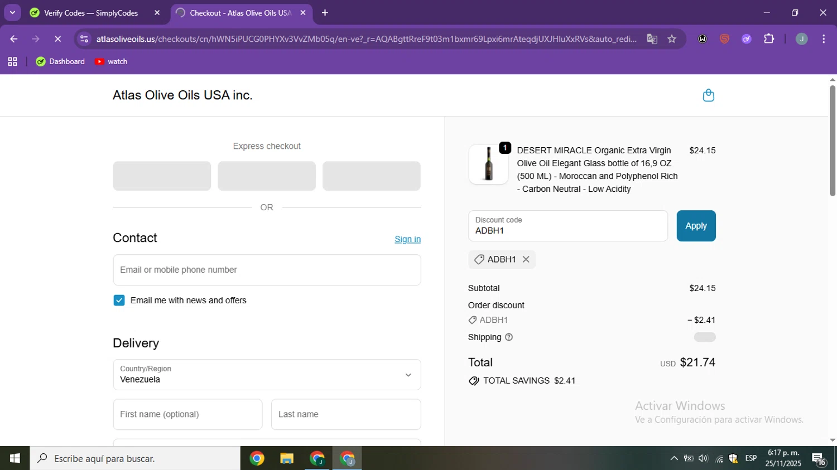The width and height of the screenshot is (837, 470).
Task: Click the purple round extension icon
Action: [747, 39]
